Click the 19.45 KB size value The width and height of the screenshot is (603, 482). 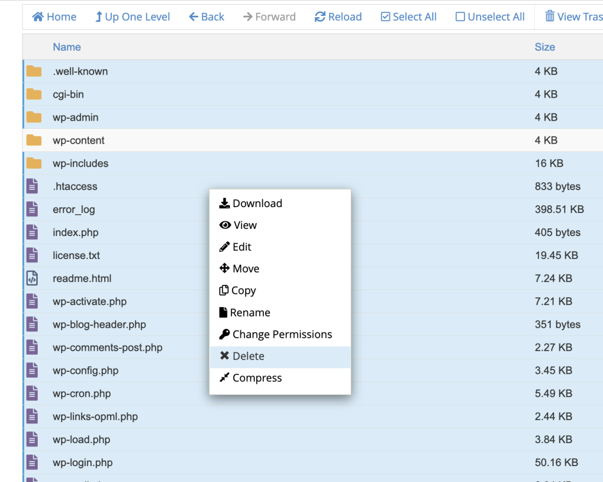click(556, 255)
